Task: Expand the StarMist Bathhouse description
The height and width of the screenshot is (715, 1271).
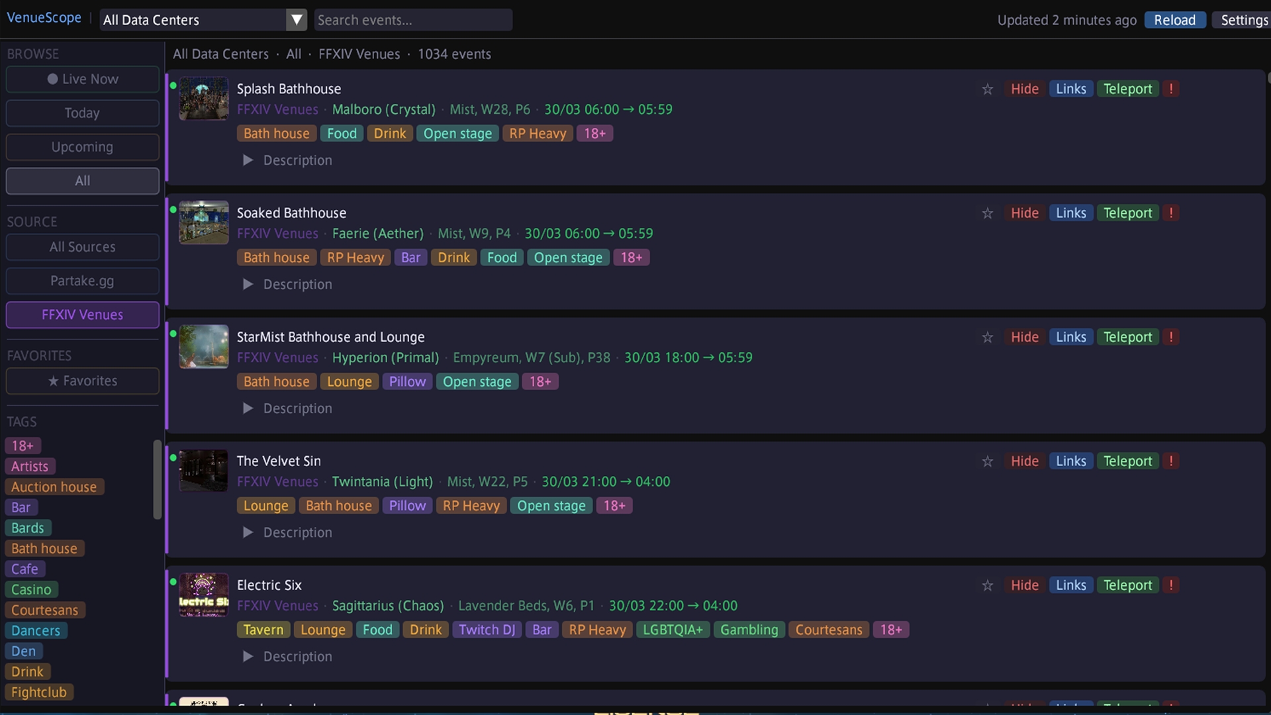Action: pyautogui.click(x=287, y=408)
